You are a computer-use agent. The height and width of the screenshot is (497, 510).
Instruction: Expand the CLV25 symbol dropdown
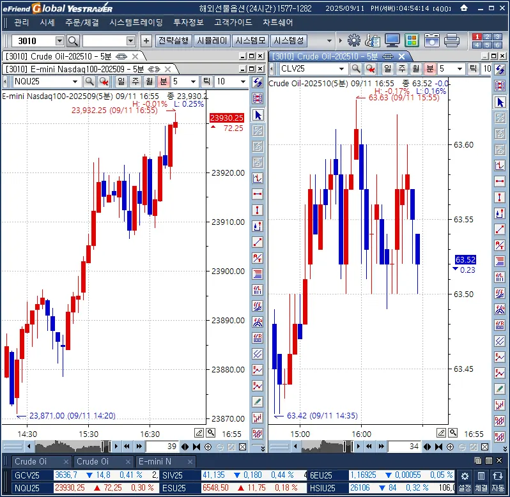click(341, 69)
